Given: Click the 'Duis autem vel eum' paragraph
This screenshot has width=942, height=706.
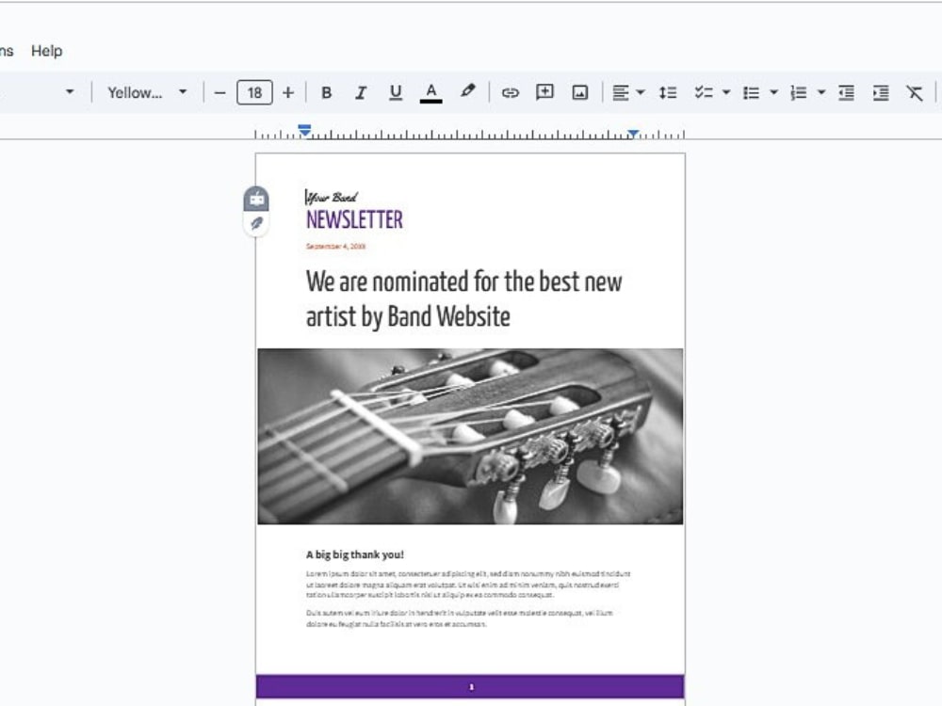Looking at the screenshot, I should tap(460, 618).
